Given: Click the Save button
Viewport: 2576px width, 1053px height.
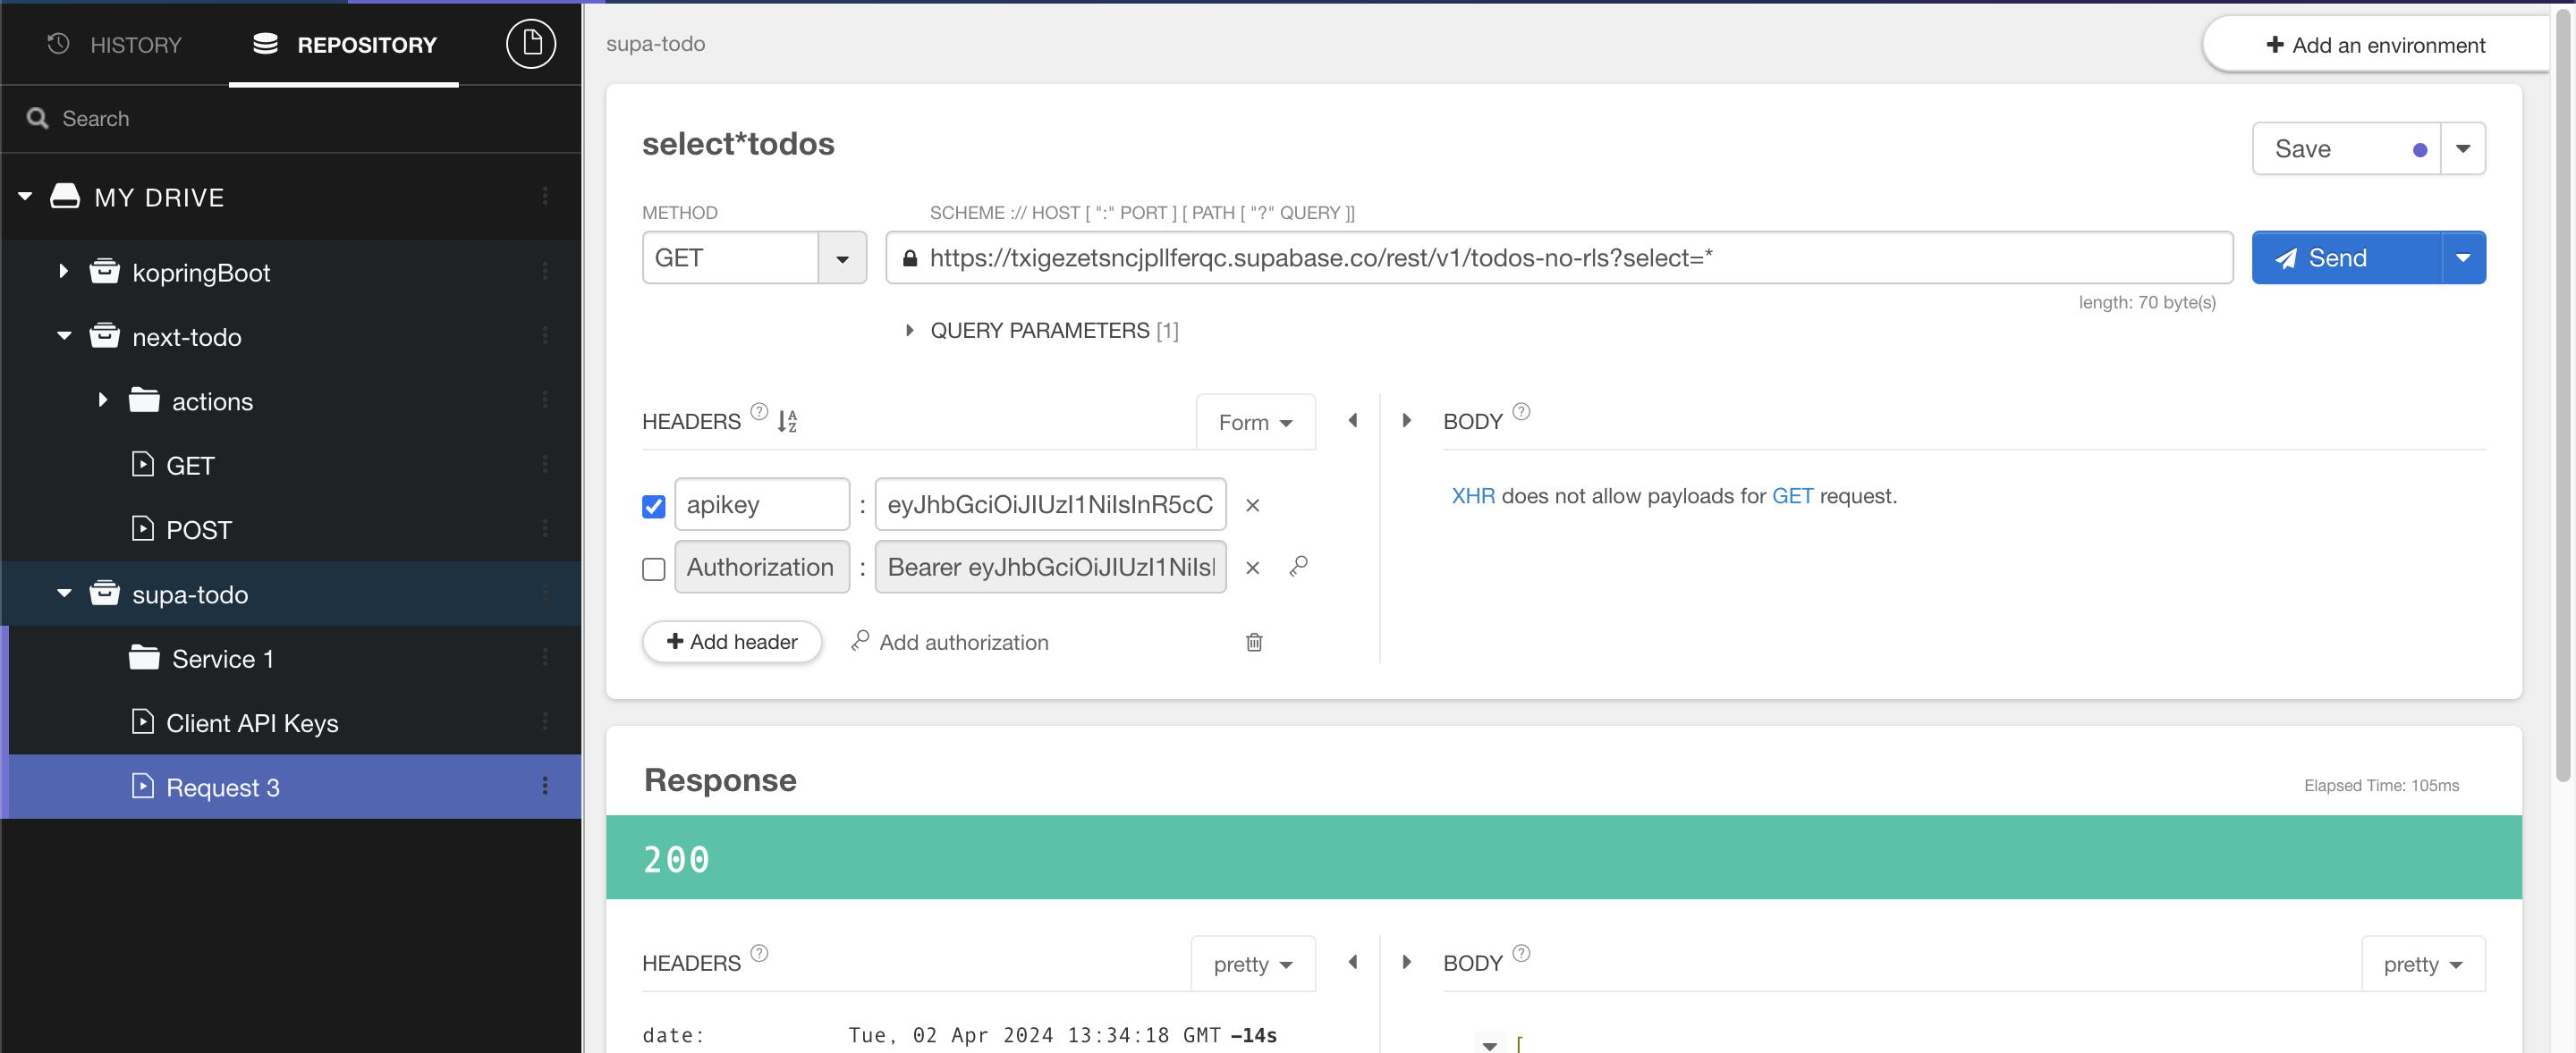Looking at the screenshot, I should [x=2346, y=149].
